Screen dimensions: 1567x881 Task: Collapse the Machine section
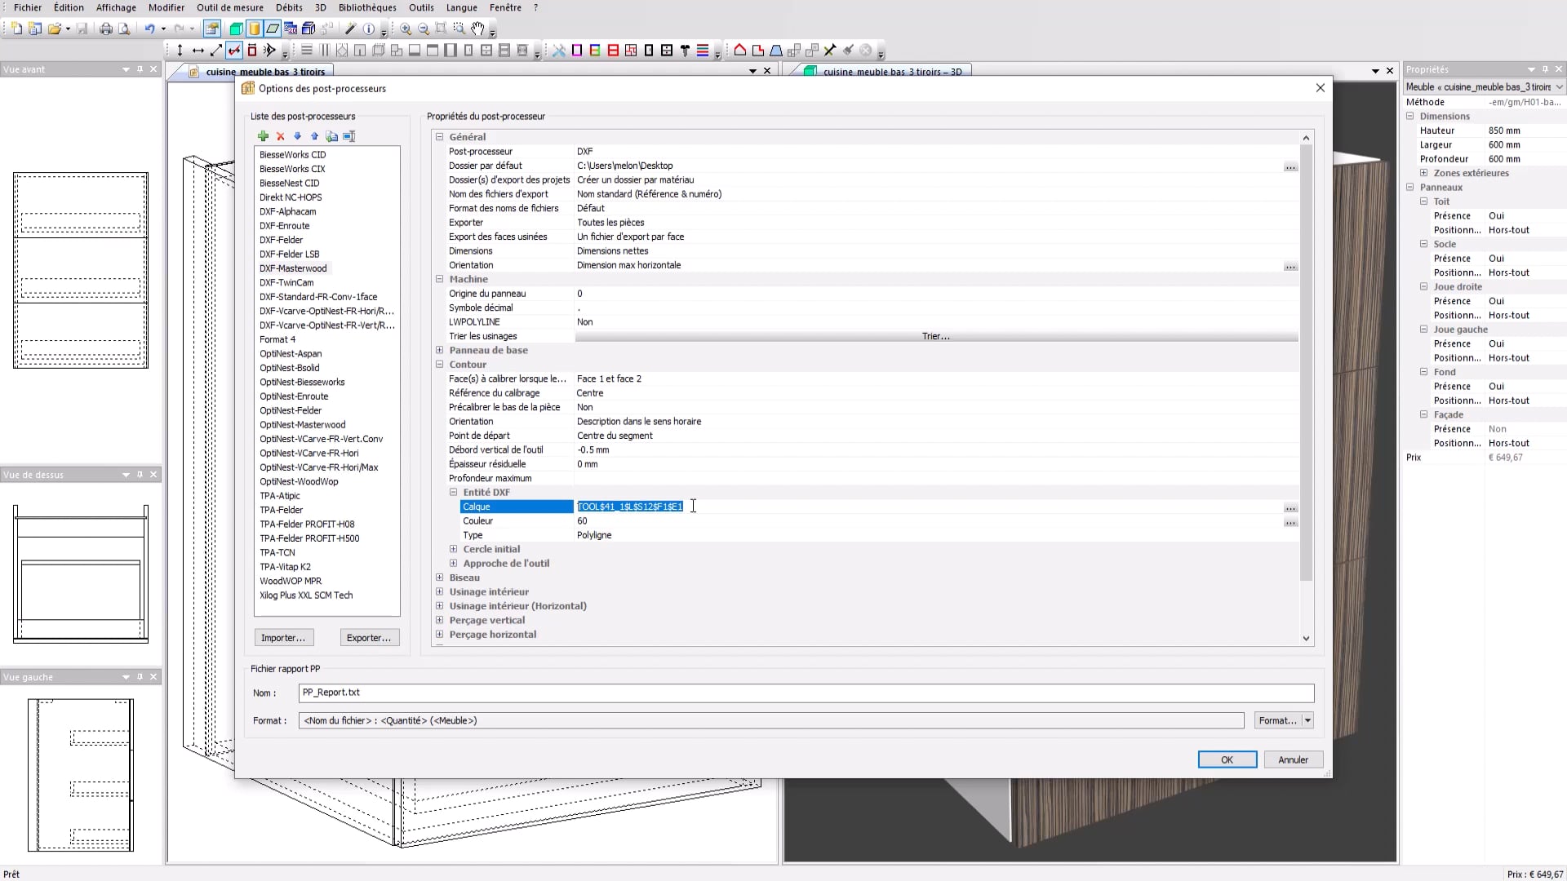click(x=440, y=279)
